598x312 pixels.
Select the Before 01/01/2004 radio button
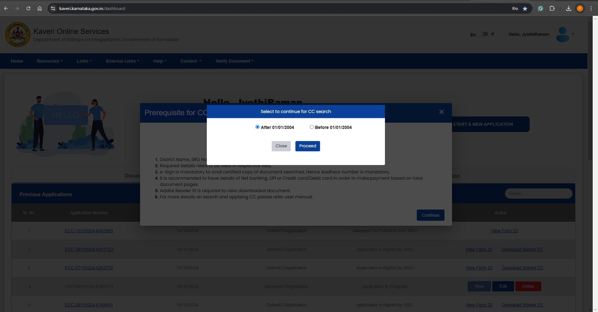312,127
